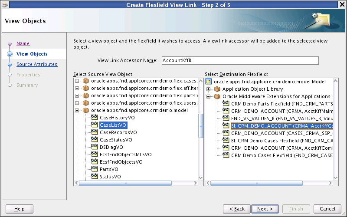Select the CaseHistoryVO tree row
Screen dimensions: 347x217
117,118
